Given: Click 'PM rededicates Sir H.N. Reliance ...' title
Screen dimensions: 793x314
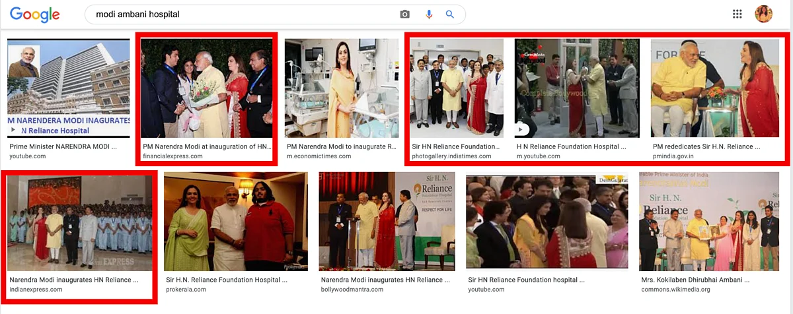Looking at the screenshot, I should (706, 146).
